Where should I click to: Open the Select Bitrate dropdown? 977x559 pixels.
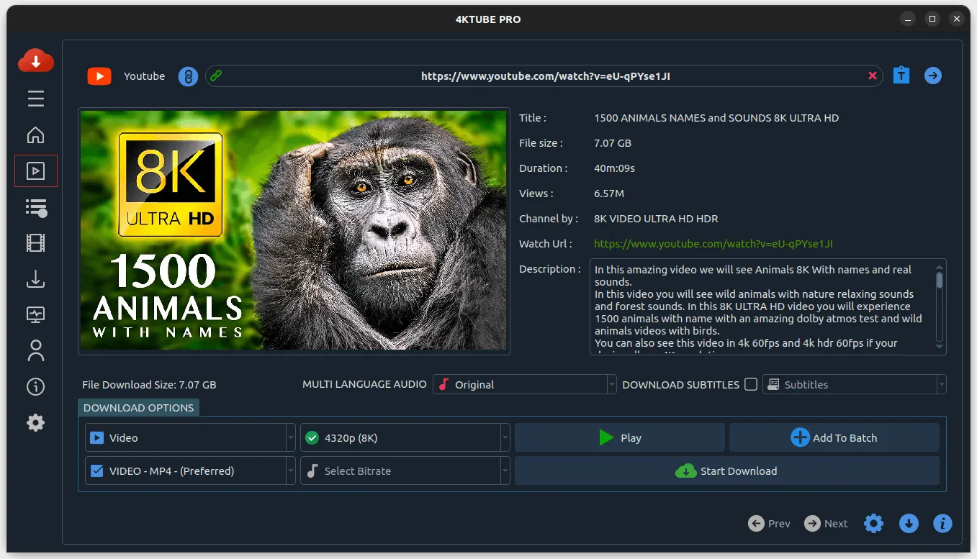[405, 471]
